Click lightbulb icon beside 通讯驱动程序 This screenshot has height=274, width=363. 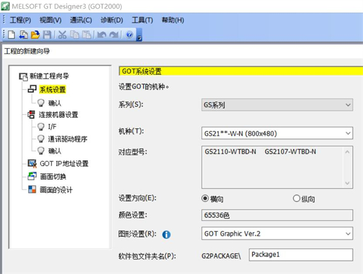coord(41,139)
